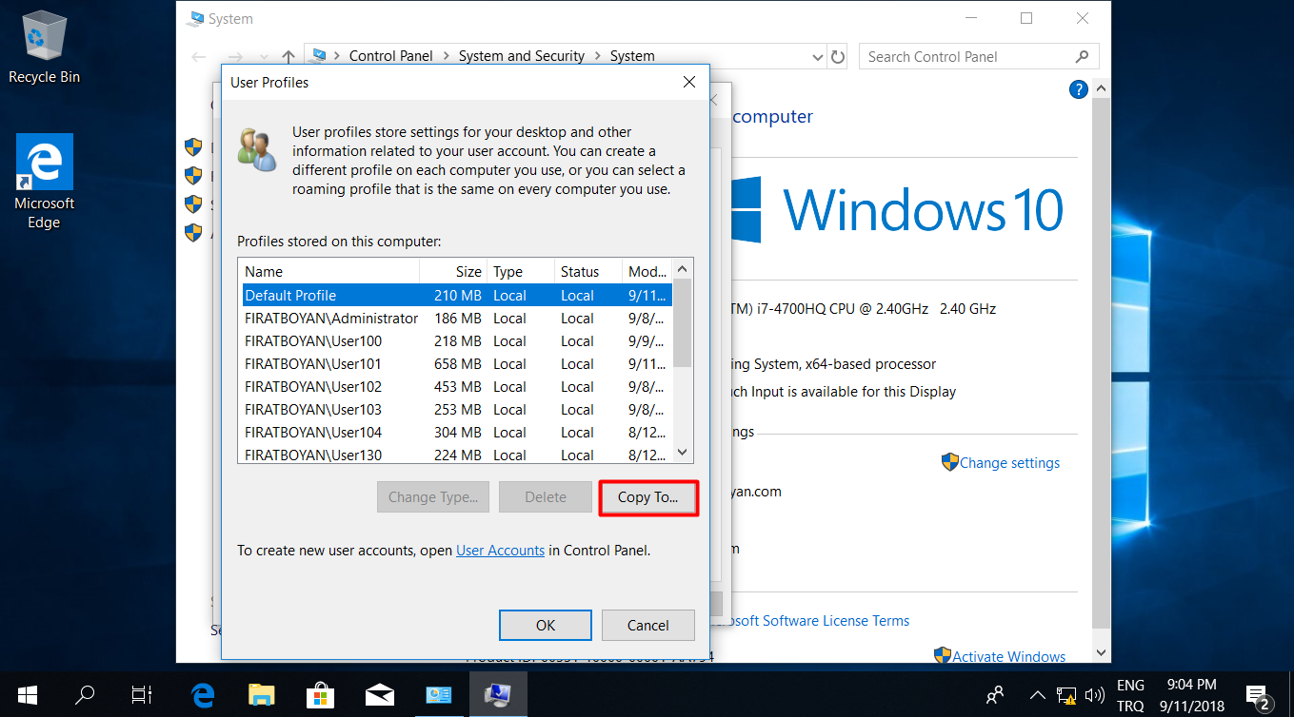Click the disabled Delete button
1294x717 pixels.
pos(546,497)
